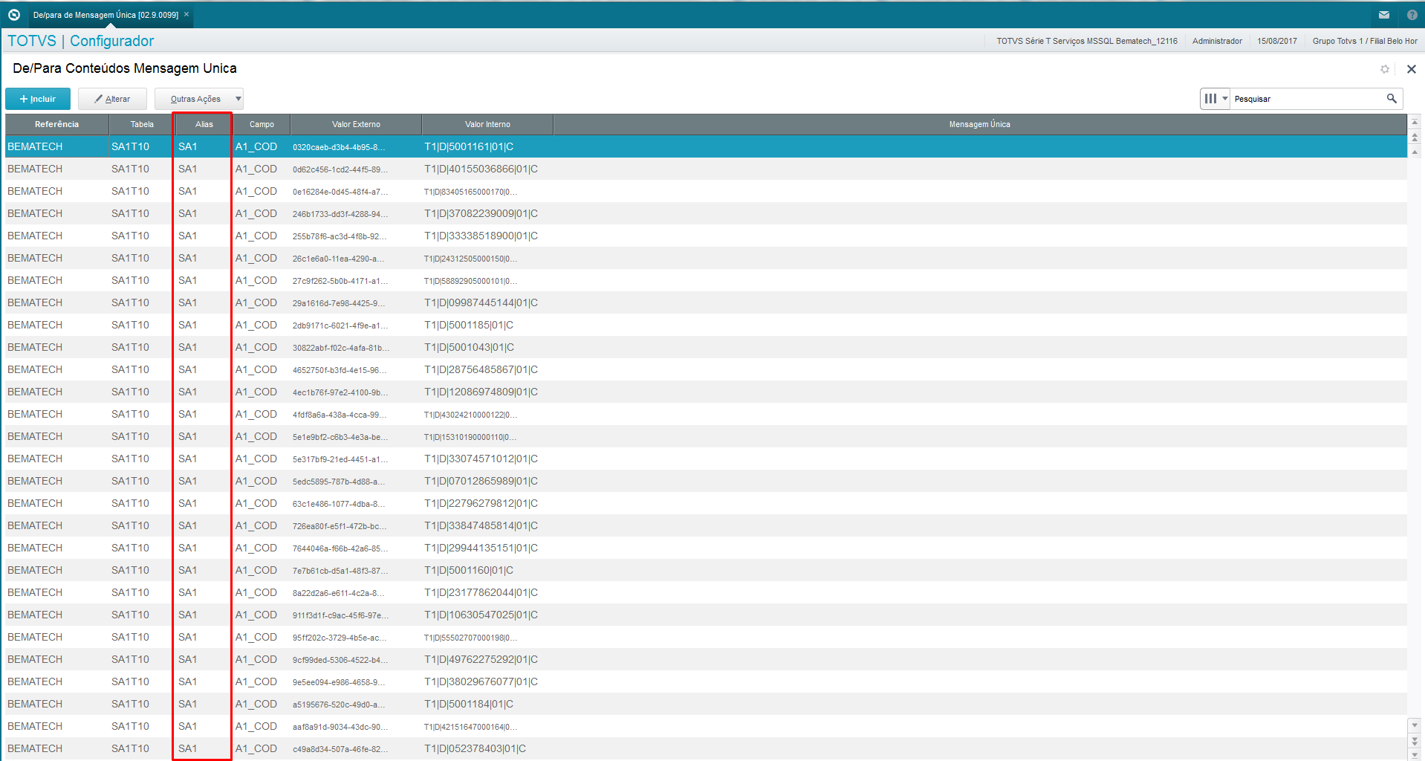Select row with T1|D|49762275292|01|C
The height and width of the screenshot is (761, 1425).
pyautogui.click(x=706, y=659)
